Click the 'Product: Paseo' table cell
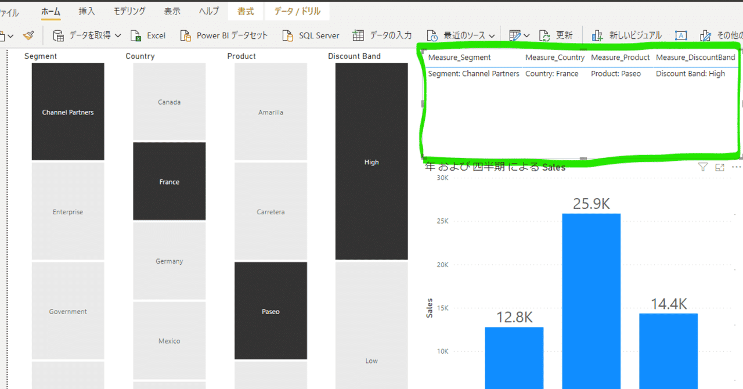Screen dimensions: 743x389 coord(616,74)
